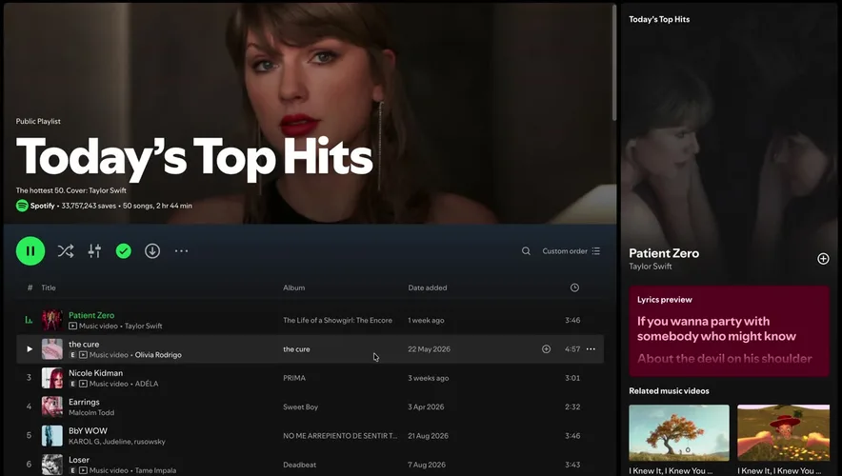Select the Nicole Kidman track title
This screenshot has height=476, width=842.
(95, 373)
